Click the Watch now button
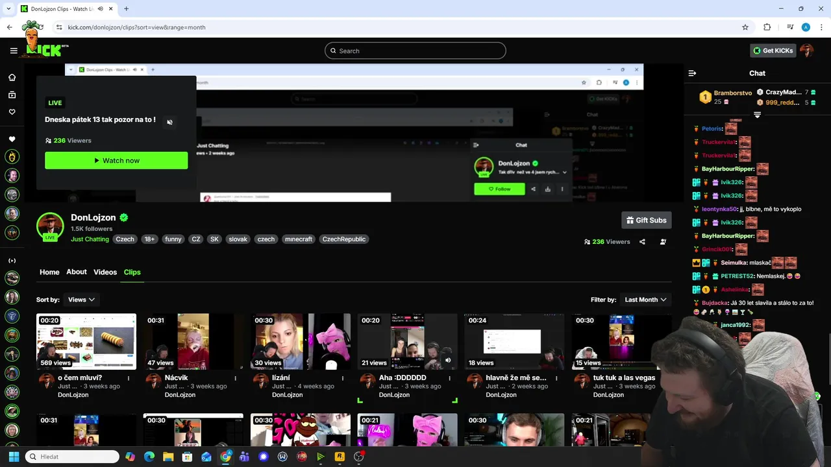Screen dimensions: 831x467 [116, 160]
